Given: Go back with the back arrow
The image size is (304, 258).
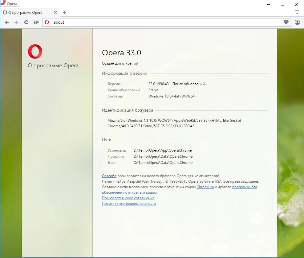Looking at the screenshot, I should point(7,22).
